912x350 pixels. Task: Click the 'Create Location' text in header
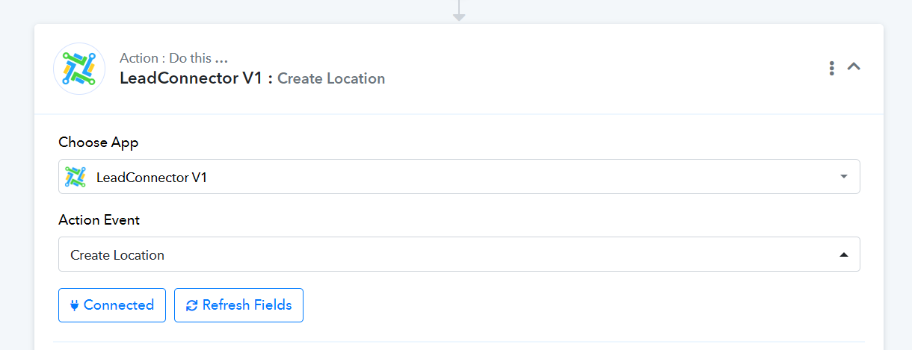point(331,78)
